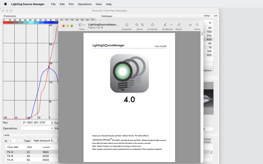263x164 pixels.
Task: Click the Preview window vertical scrollbar
Action: coord(202,34)
